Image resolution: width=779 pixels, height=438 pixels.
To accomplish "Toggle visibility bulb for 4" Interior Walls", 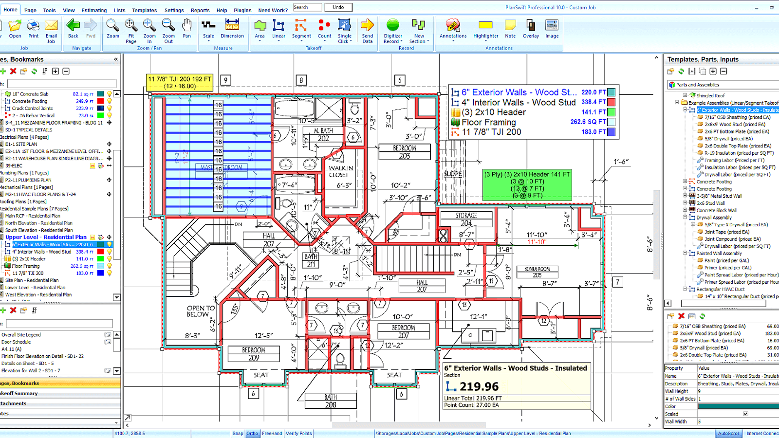I will (110, 252).
